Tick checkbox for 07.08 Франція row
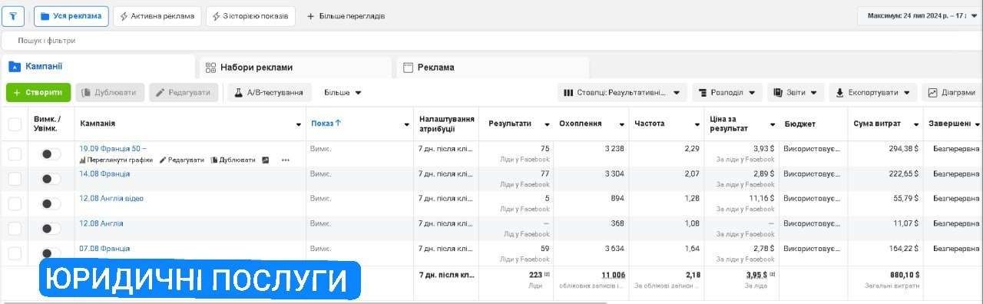This screenshot has height=304, width=983. 15,253
